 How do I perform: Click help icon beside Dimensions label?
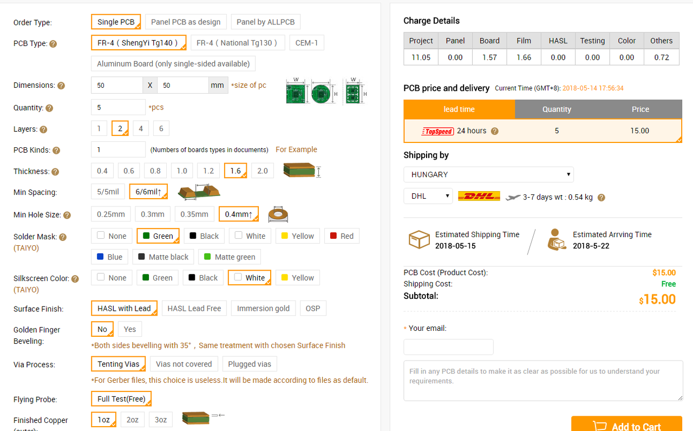pos(61,86)
